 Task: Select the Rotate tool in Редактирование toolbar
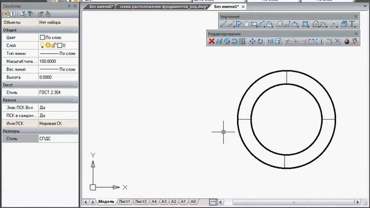(x=260, y=41)
